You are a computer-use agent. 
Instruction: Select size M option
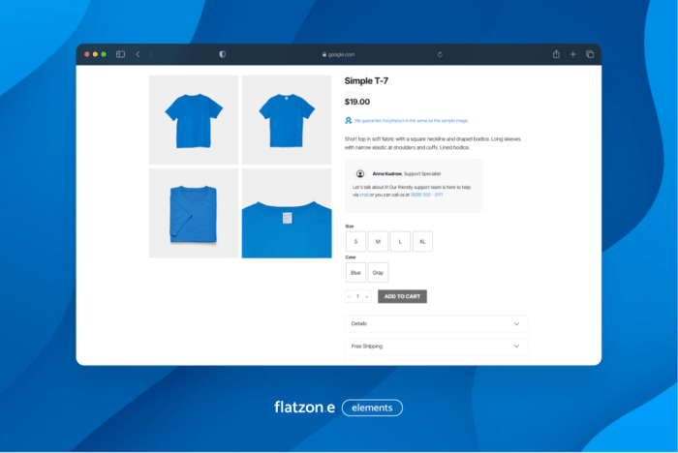point(378,241)
